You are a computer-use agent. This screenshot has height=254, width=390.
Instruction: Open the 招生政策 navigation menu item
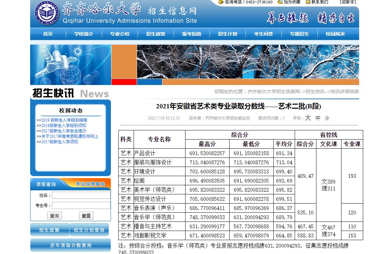coord(155,34)
